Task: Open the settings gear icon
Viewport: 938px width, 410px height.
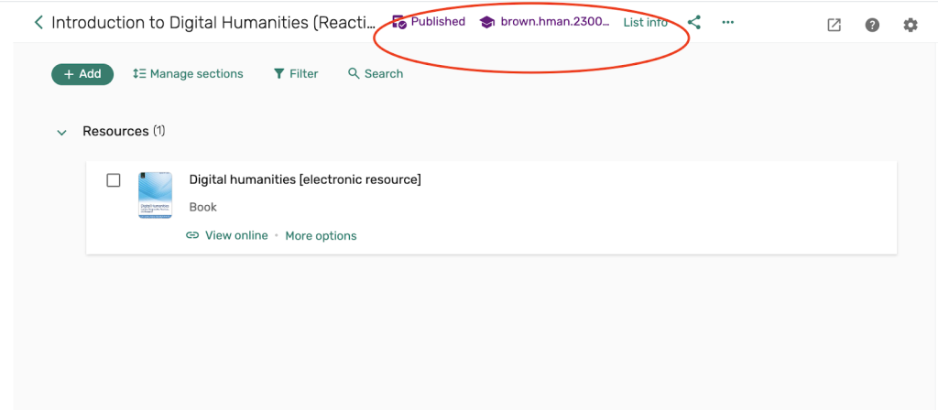Action: point(910,26)
